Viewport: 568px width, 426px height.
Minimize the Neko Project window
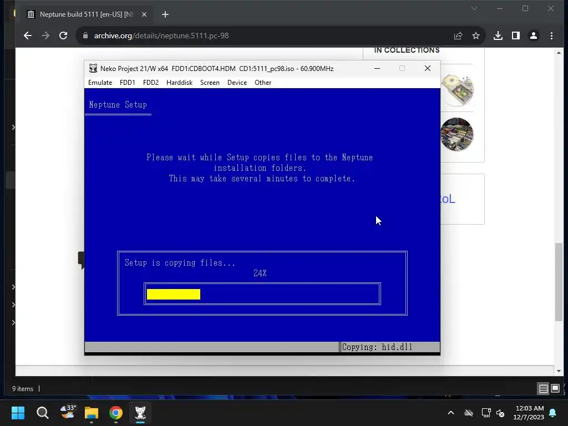point(377,68)
